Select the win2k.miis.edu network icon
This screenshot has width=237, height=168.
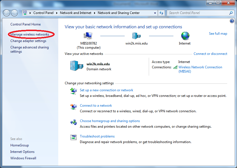tap(136, 35)
